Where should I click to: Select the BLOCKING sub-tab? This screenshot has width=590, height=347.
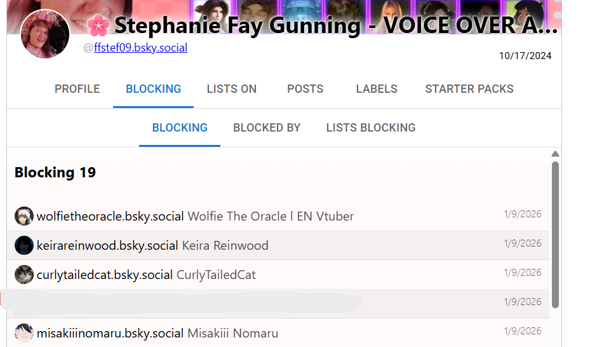(180, 128)
